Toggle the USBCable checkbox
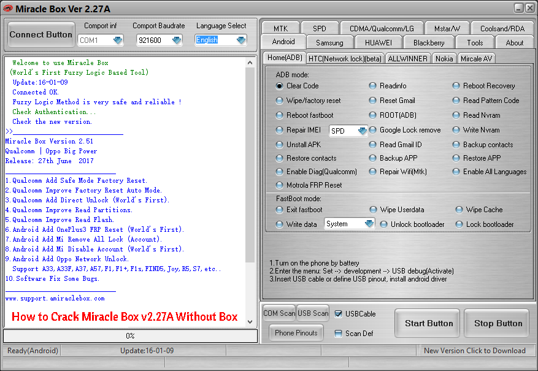The width and height of the screenshot is (538, 371). 338,314
